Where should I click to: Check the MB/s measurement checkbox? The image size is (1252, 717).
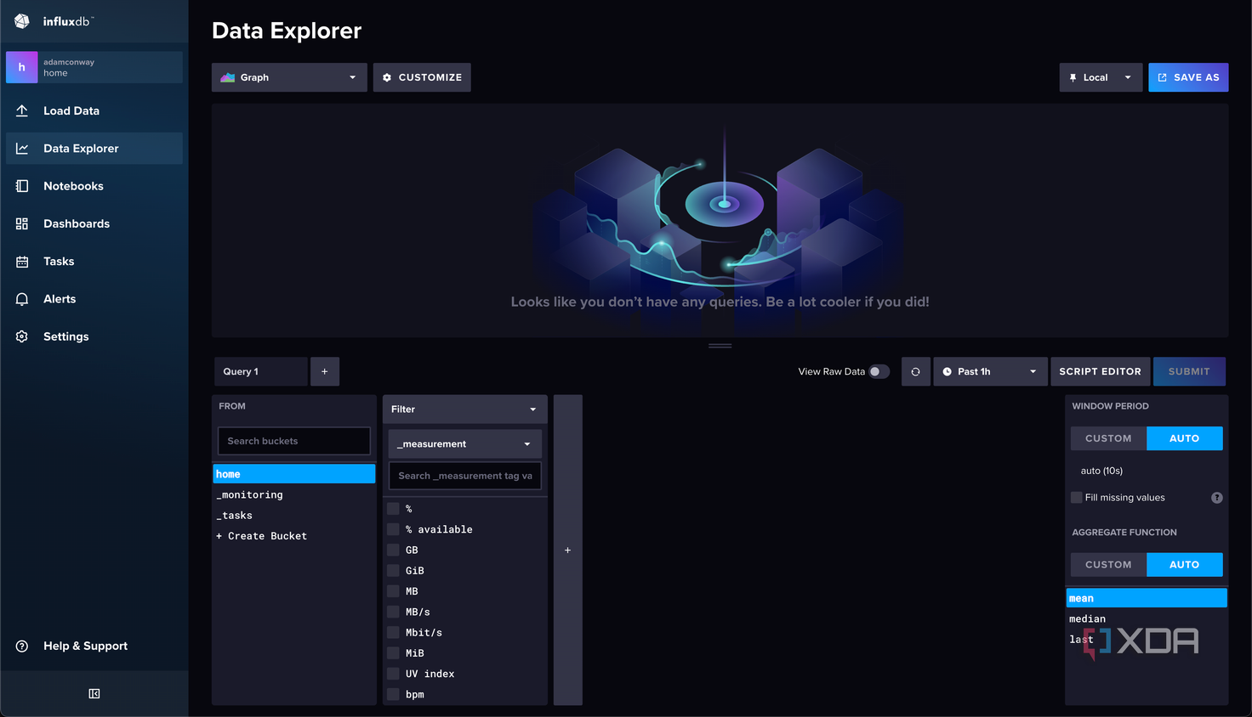click(393, 612)
